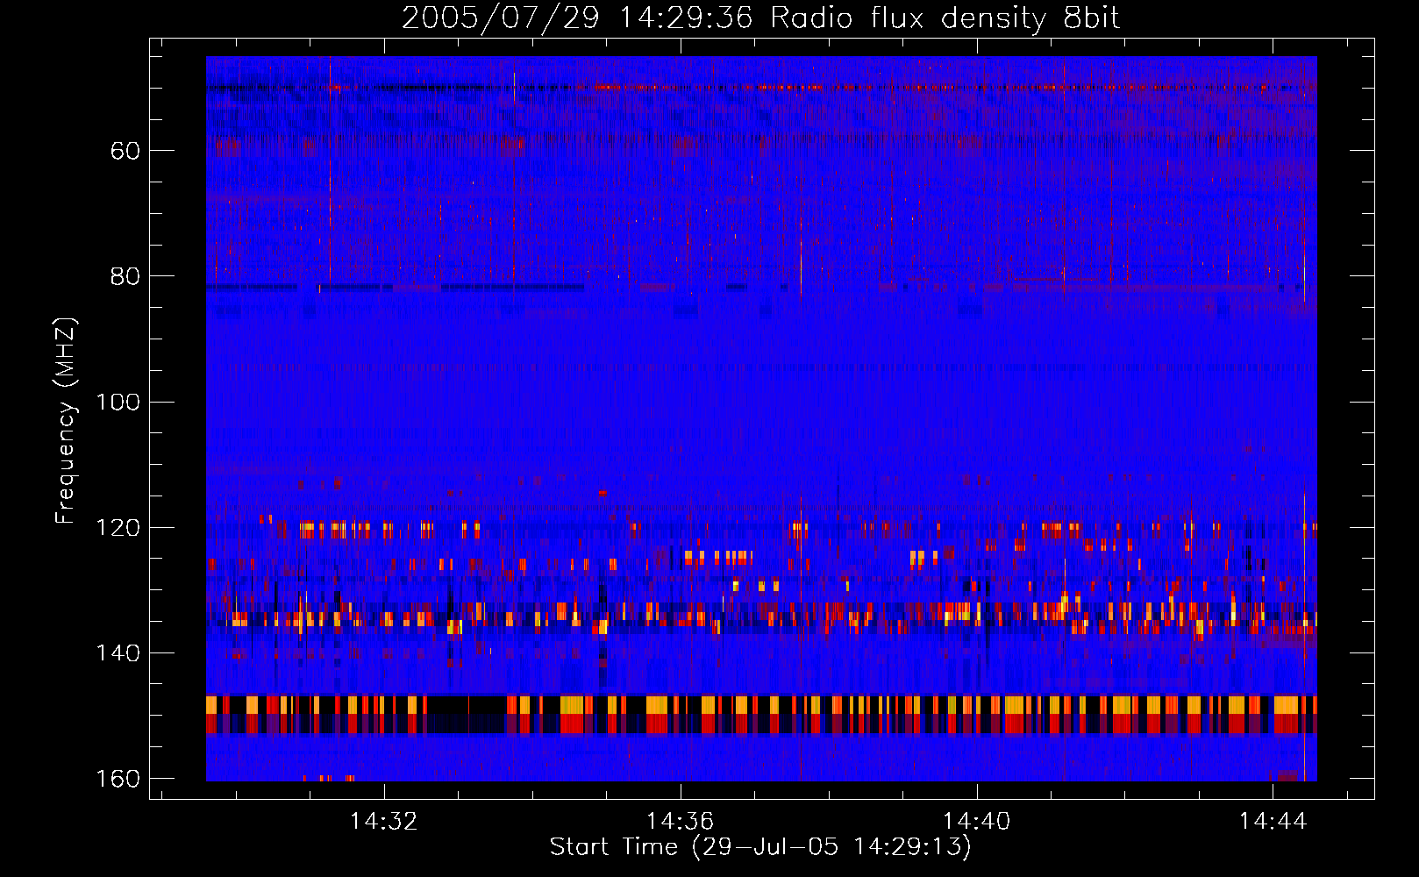Click the 140 frequency tick label
1419x877 pixels.
click(x=118, y=653)
